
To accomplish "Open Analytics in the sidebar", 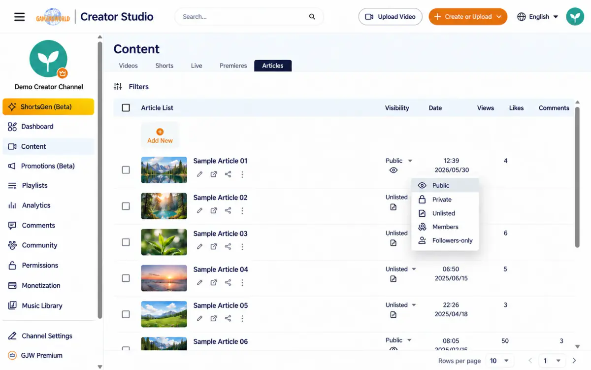I will (48, 205).
